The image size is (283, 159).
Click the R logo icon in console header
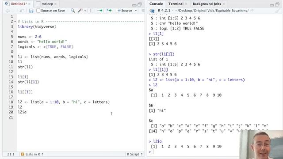tap(152, 11)
